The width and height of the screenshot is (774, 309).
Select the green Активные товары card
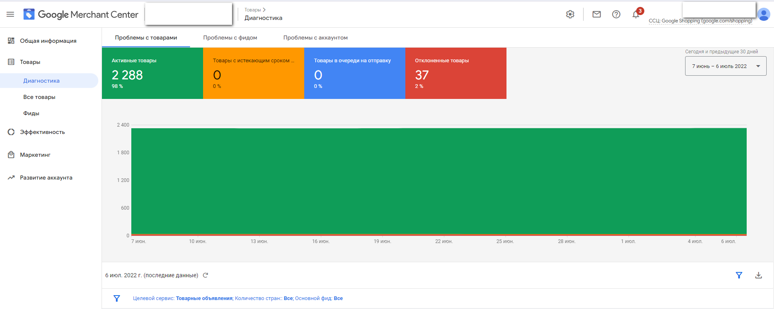click(x=153, y=73)
